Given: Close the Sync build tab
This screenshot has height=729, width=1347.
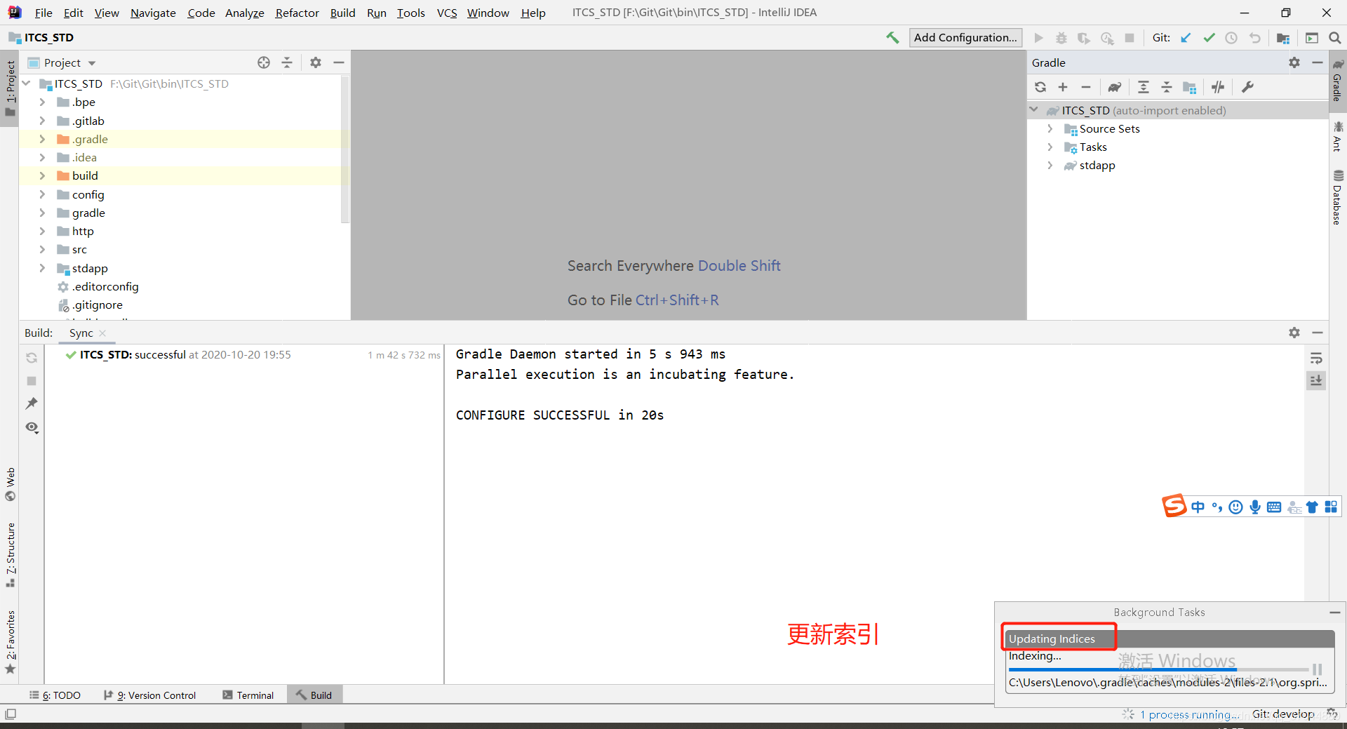Looking at the screenshot, I should (103, 333).
